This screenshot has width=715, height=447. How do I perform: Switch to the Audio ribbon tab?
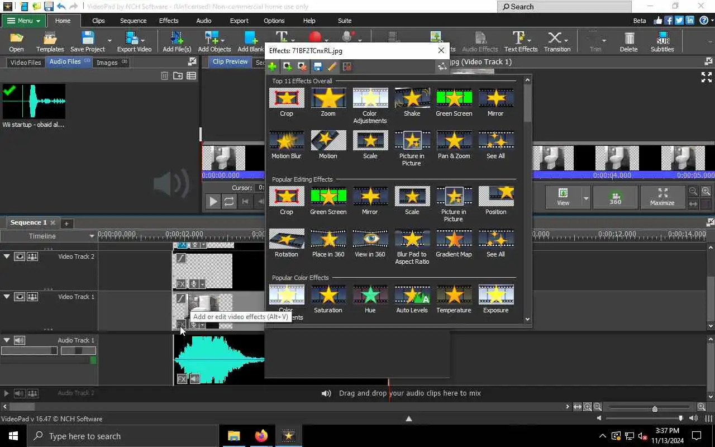tap(204, 21)
